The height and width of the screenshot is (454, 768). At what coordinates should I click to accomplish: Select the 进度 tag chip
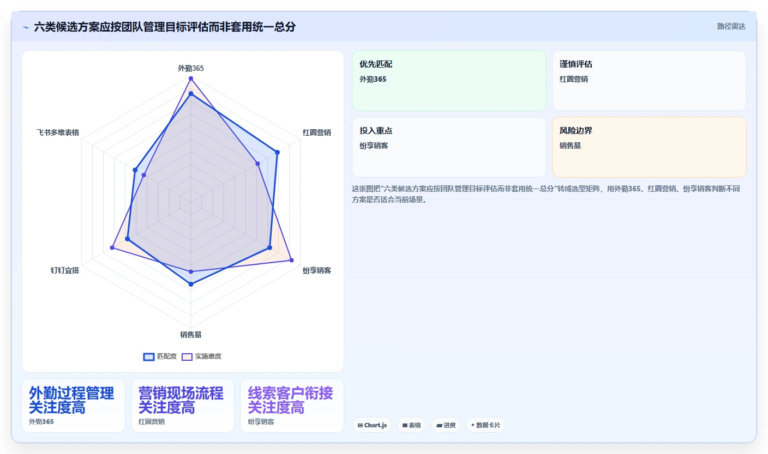click(446, 425)
